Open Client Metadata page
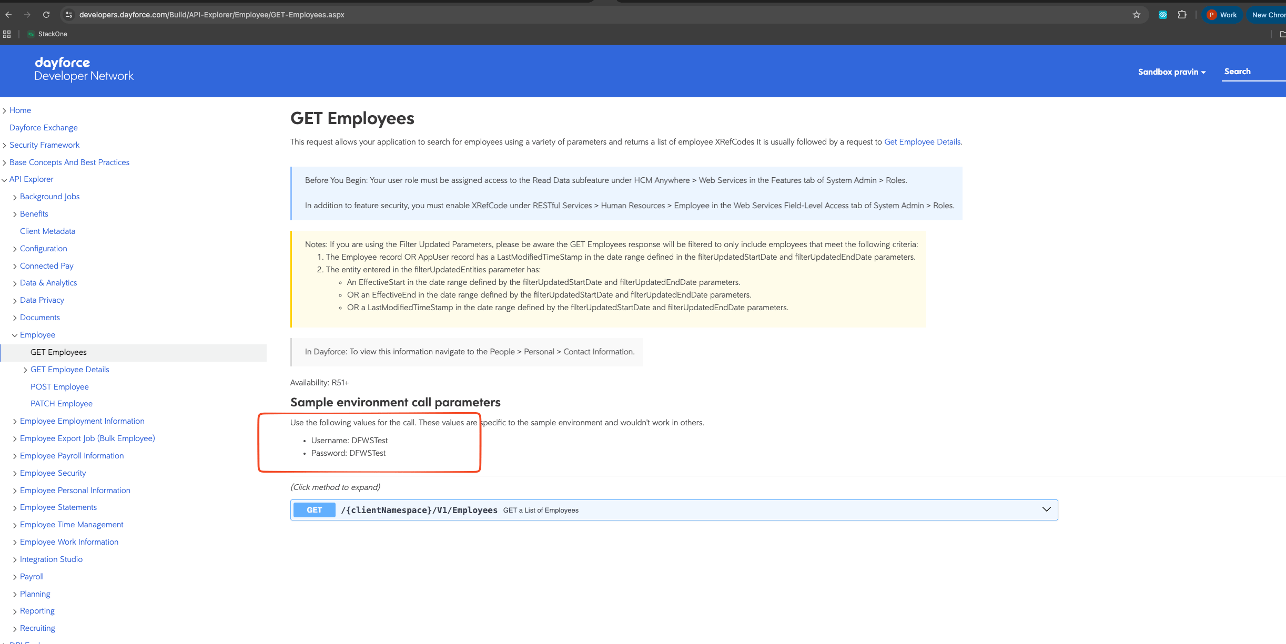This screenshot has height=644, width=1286. [47, 231]
